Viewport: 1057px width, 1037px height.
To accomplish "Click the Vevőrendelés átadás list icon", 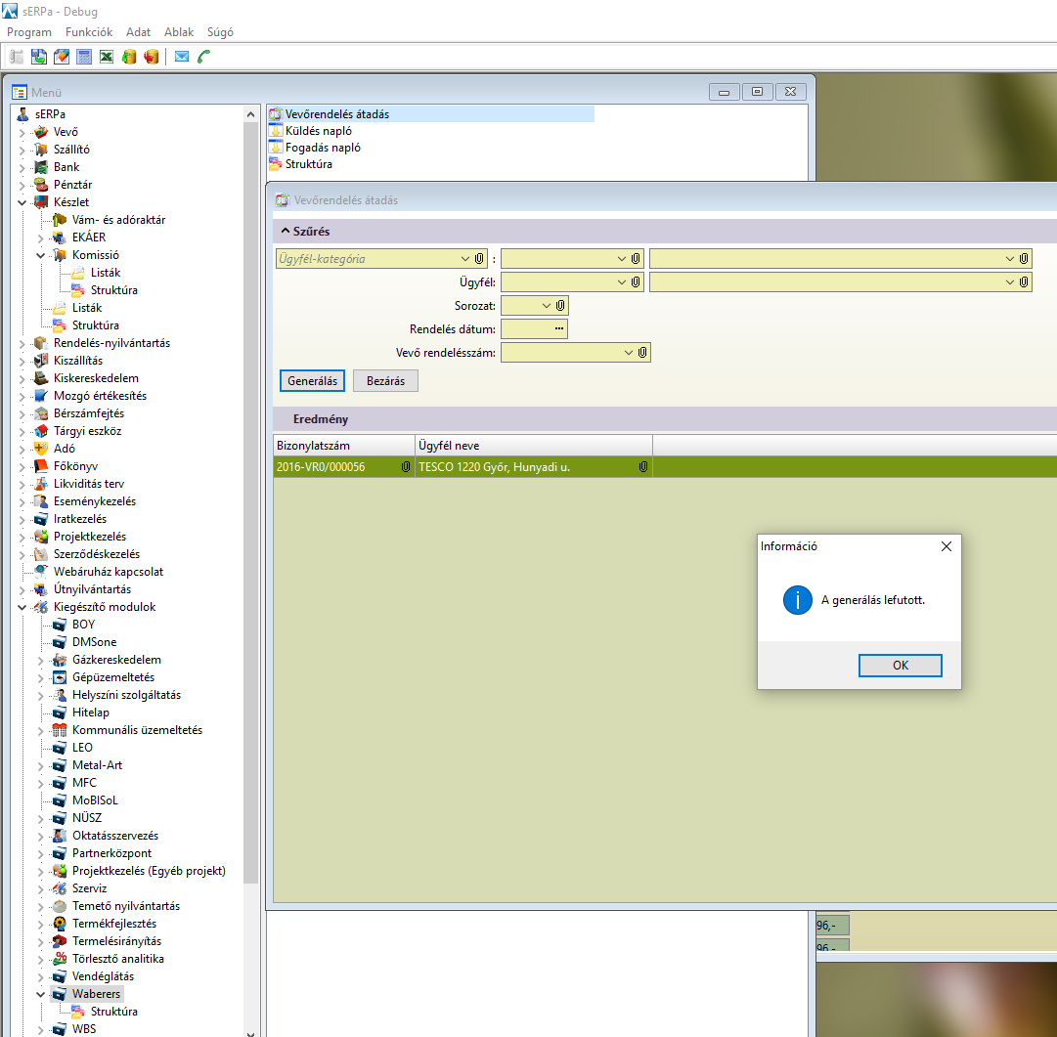I will (x=276, y=114).
